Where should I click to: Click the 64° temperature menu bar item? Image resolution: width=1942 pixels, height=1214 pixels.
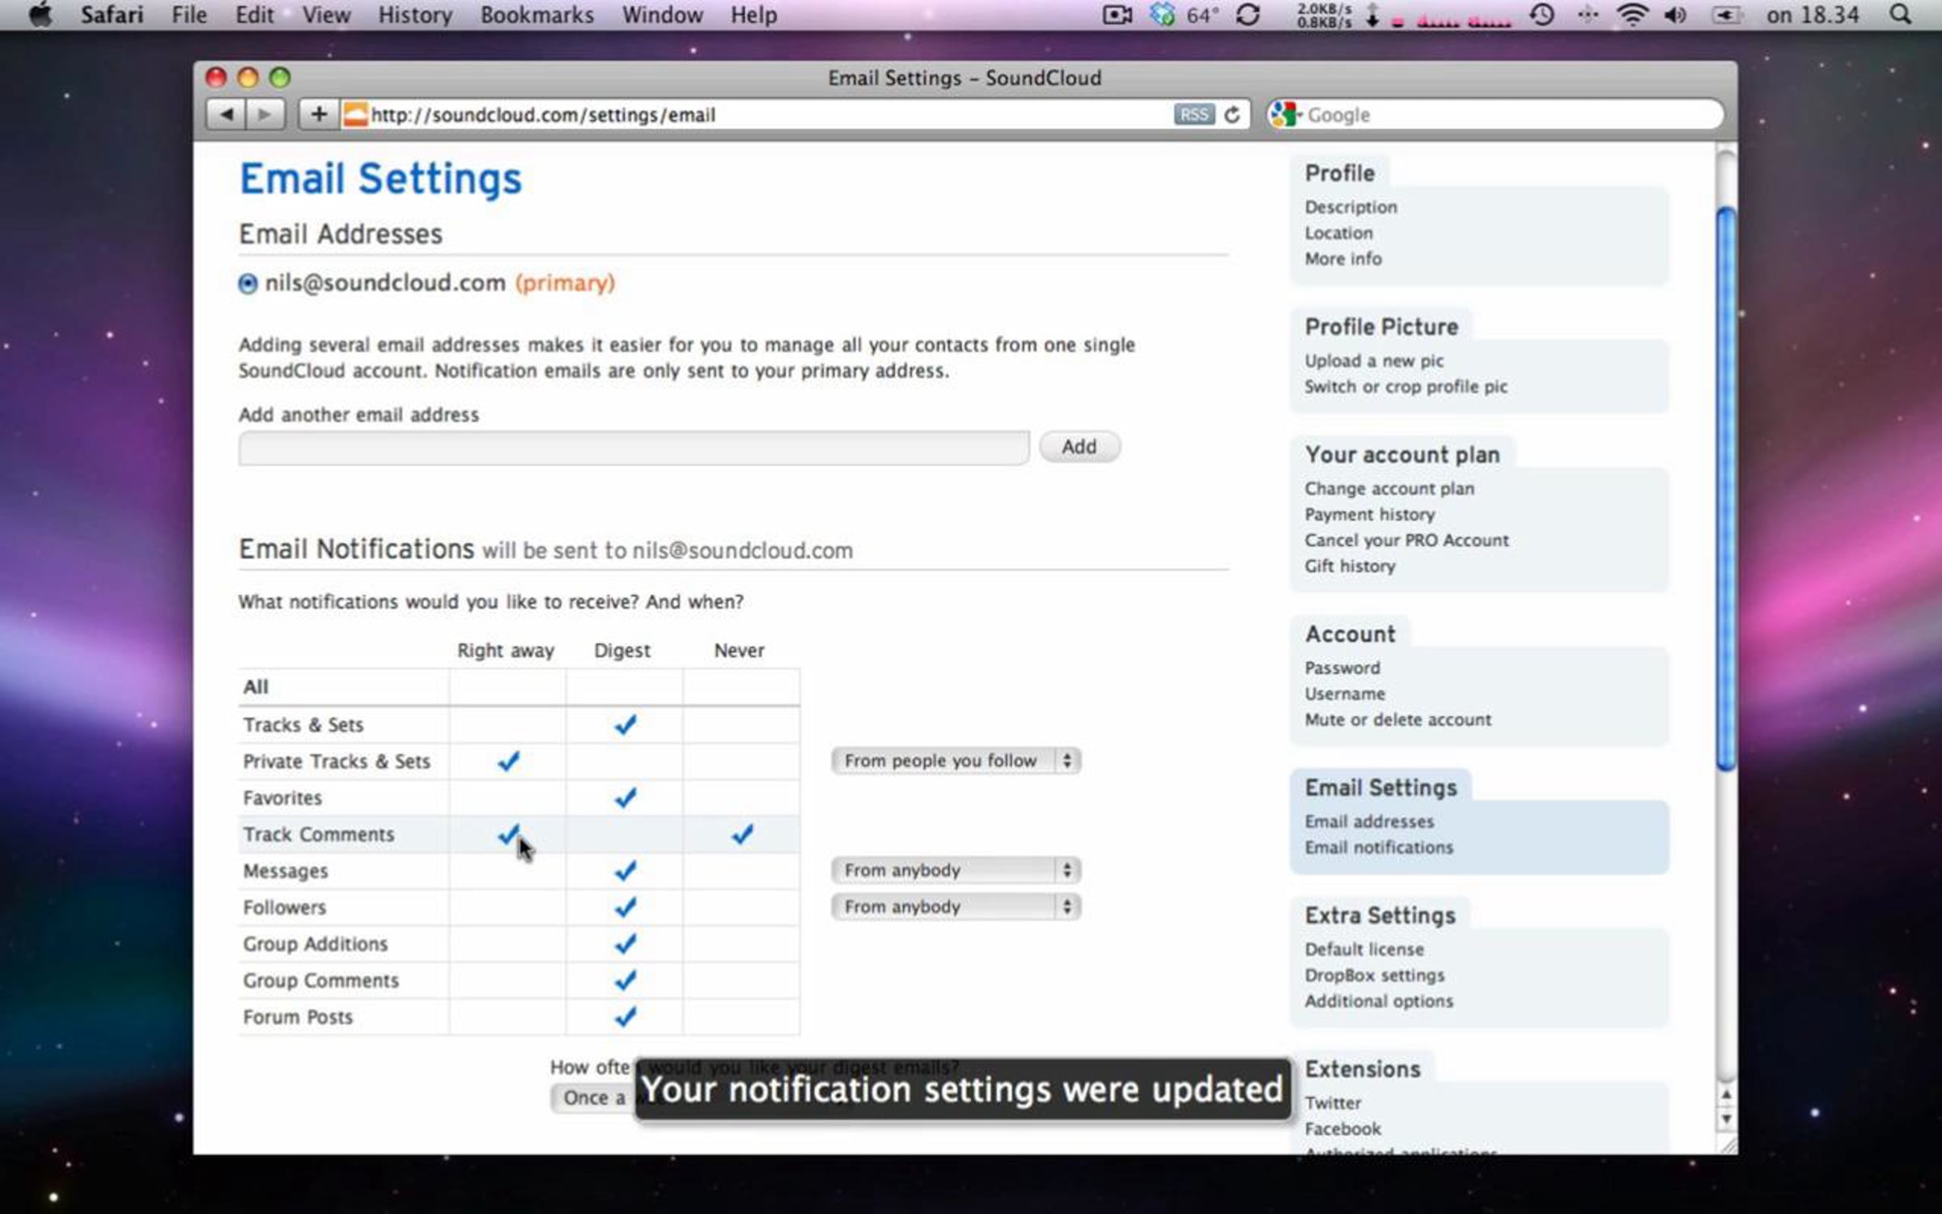pos(1202,15)
